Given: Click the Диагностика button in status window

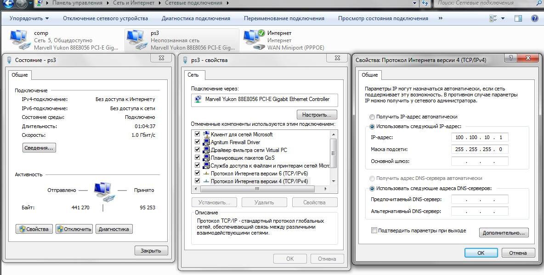Looking at the screenshot, I should (114, 229).
